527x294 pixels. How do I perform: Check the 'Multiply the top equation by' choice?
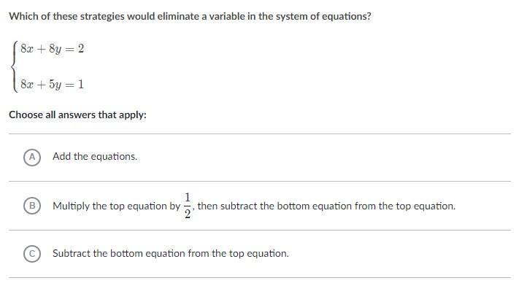116,206
